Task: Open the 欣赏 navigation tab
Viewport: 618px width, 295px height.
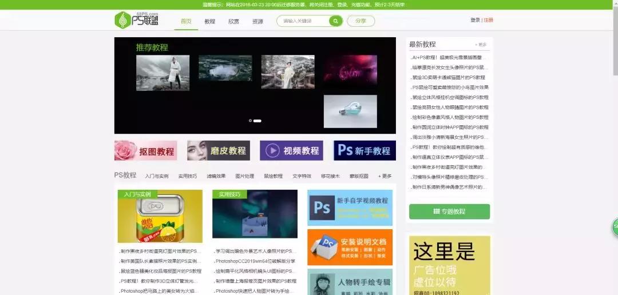Action: point(233,21)
